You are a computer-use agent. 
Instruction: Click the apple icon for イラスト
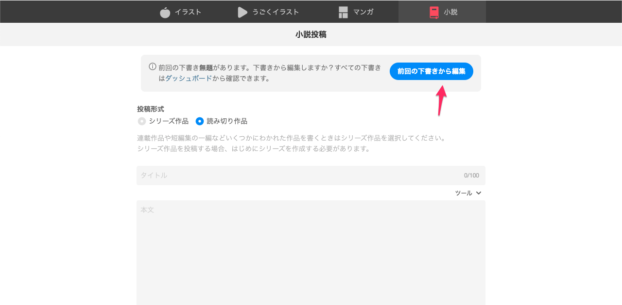pos(165,12)
